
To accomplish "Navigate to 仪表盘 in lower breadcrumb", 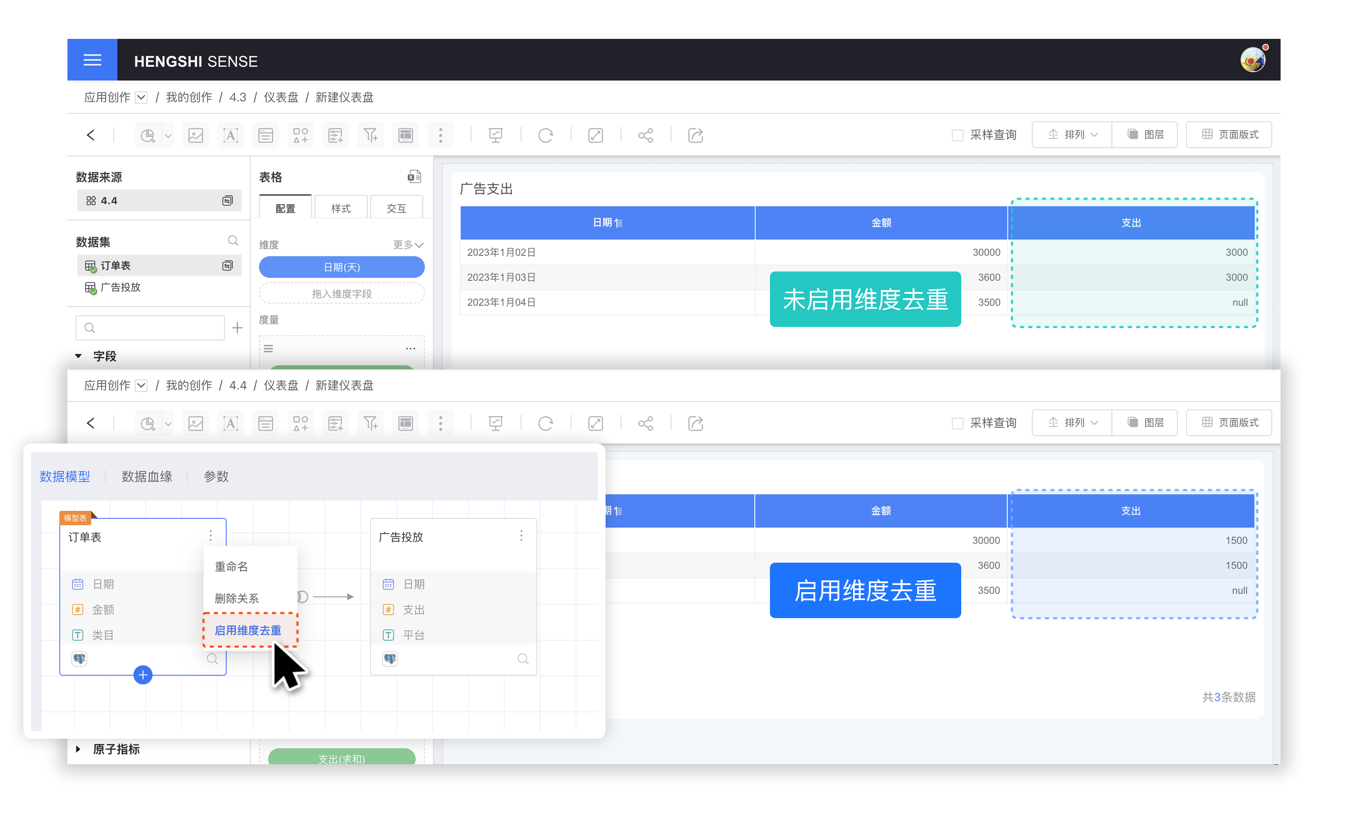I will click(281, 385).
